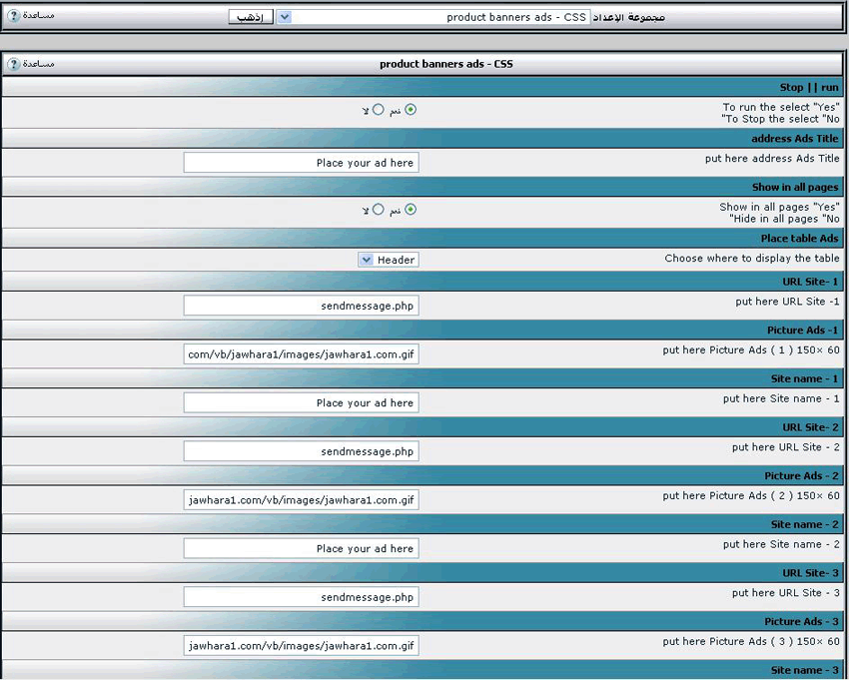The height and width of the screenshot is (680, 849).
Task: Click the Picture Ads (2) input field
Action: (x=301, y=500)
